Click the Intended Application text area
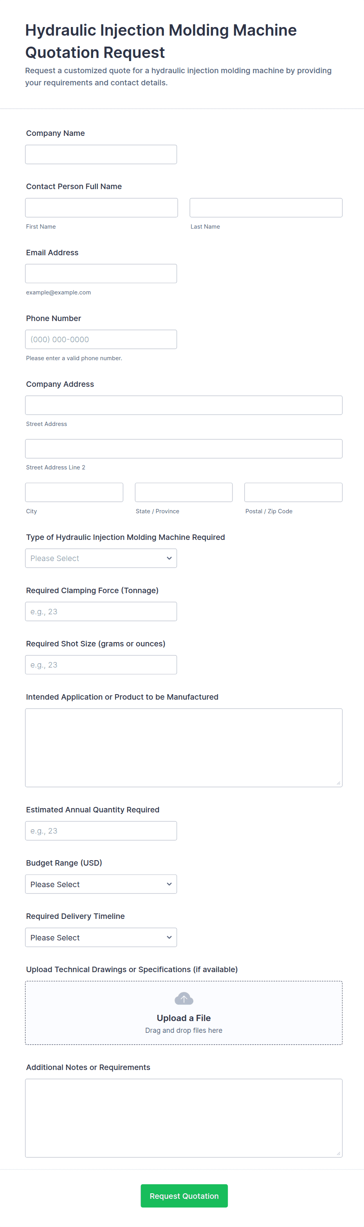The image size is (364, 1227). click(184, 747)
